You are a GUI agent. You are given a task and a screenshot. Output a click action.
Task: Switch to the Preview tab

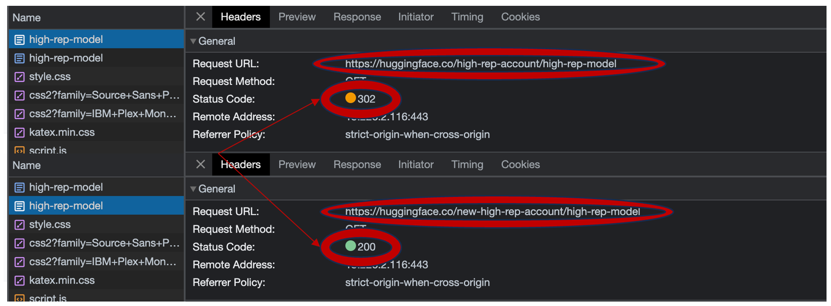[x=297, y=17]
